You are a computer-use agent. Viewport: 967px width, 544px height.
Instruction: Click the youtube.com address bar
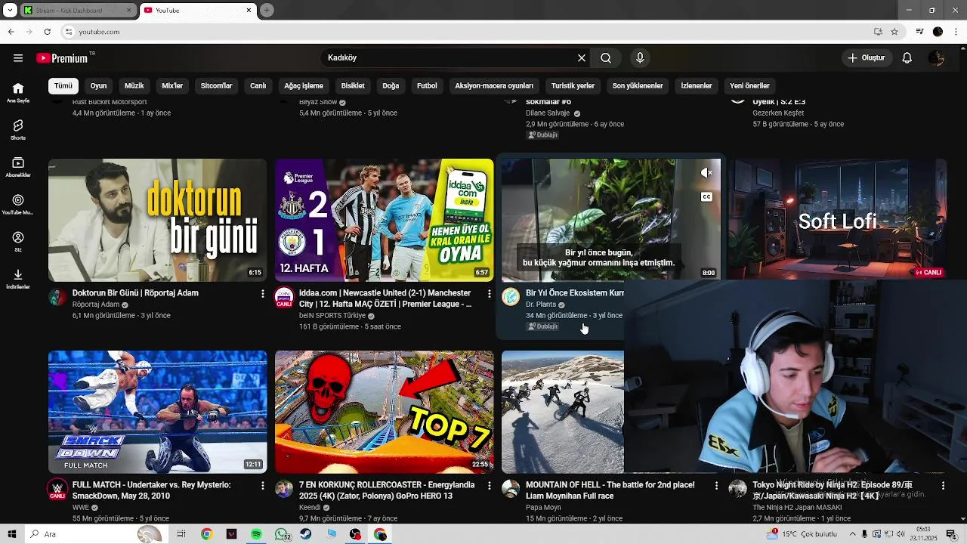click(468, 32)
